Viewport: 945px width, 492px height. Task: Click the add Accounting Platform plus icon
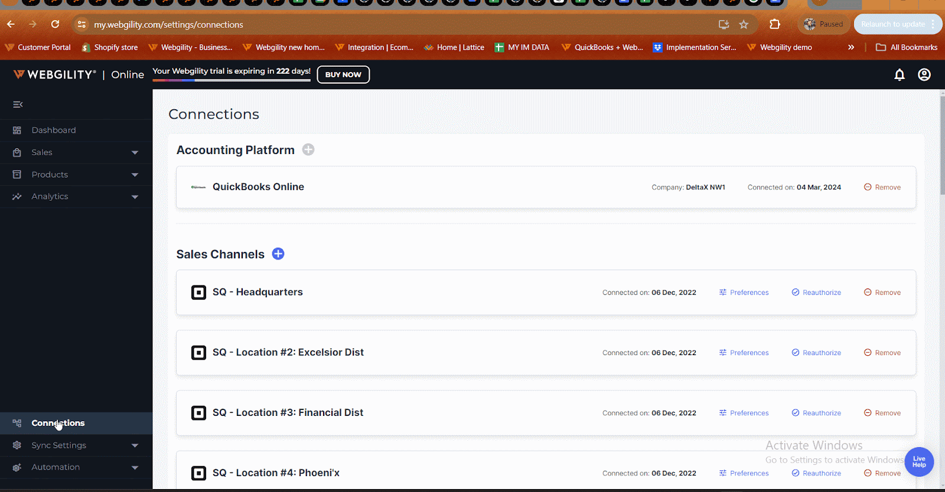pos(308,150)
